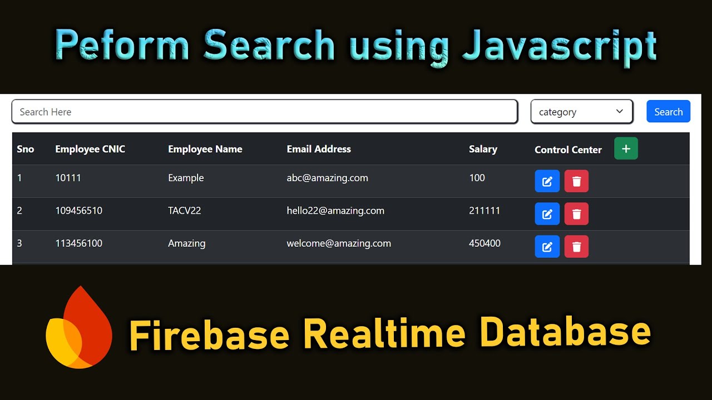Click the name cell Amazing
This screenshot has width=712, height=400.
[187, 243]
